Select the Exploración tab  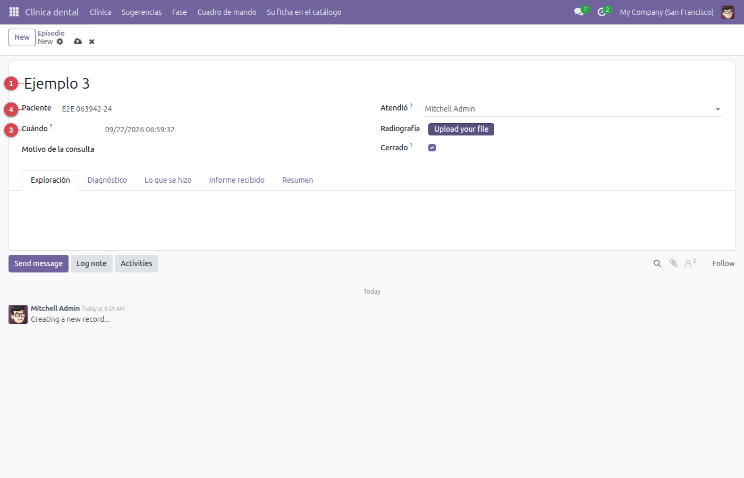coord(50,180)
